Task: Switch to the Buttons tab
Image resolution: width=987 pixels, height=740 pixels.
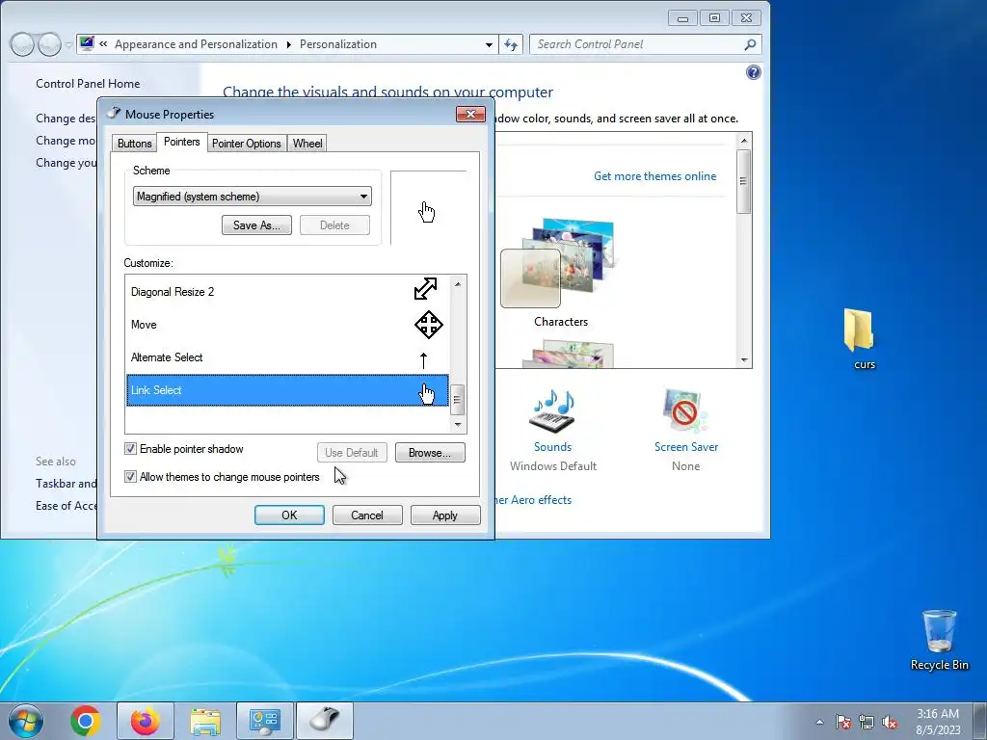Action: 135,144
